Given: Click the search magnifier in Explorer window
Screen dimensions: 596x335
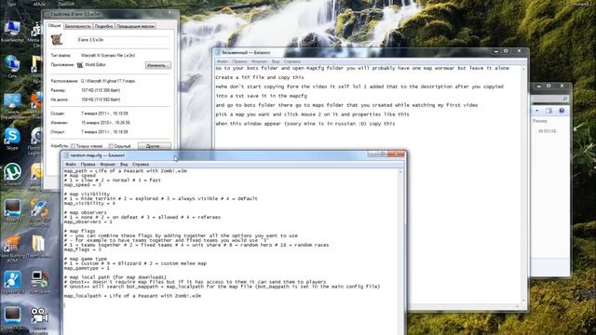Looking at the screenshot, I should click(565, 99).
